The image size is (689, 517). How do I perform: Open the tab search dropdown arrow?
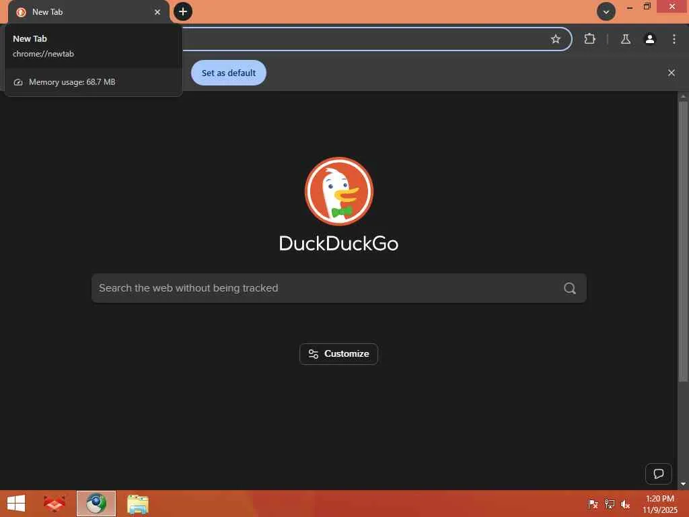coord(606,12)
